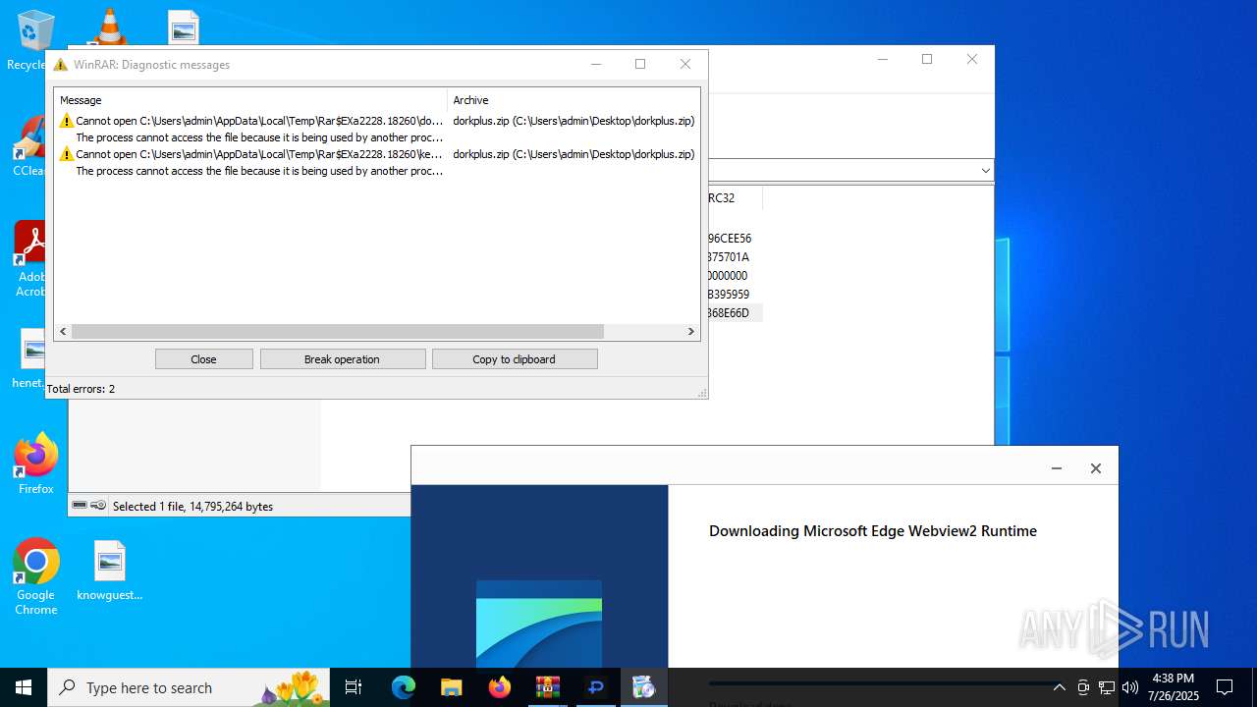The width and height of the screenshot is (1257, 707).
Task: Click the Close button in Diagnostic messages
Action: click(x=203, y=359)
